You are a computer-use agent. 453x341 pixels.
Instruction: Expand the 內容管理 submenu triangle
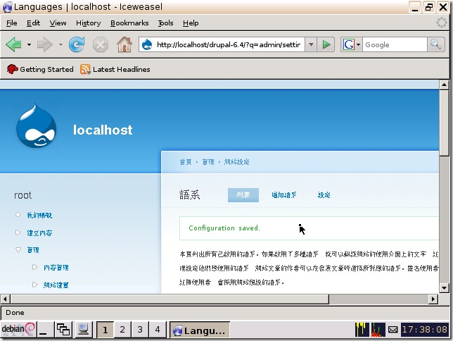tap(34, 267)
